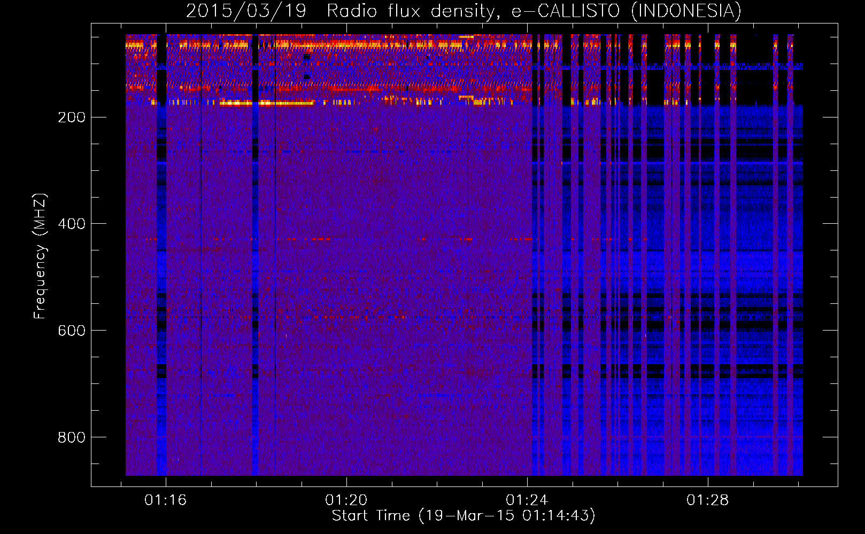Click the 01:20 time tick label
Image resolution: width=865 pixels, height=534 pixels.
point(346,500)
